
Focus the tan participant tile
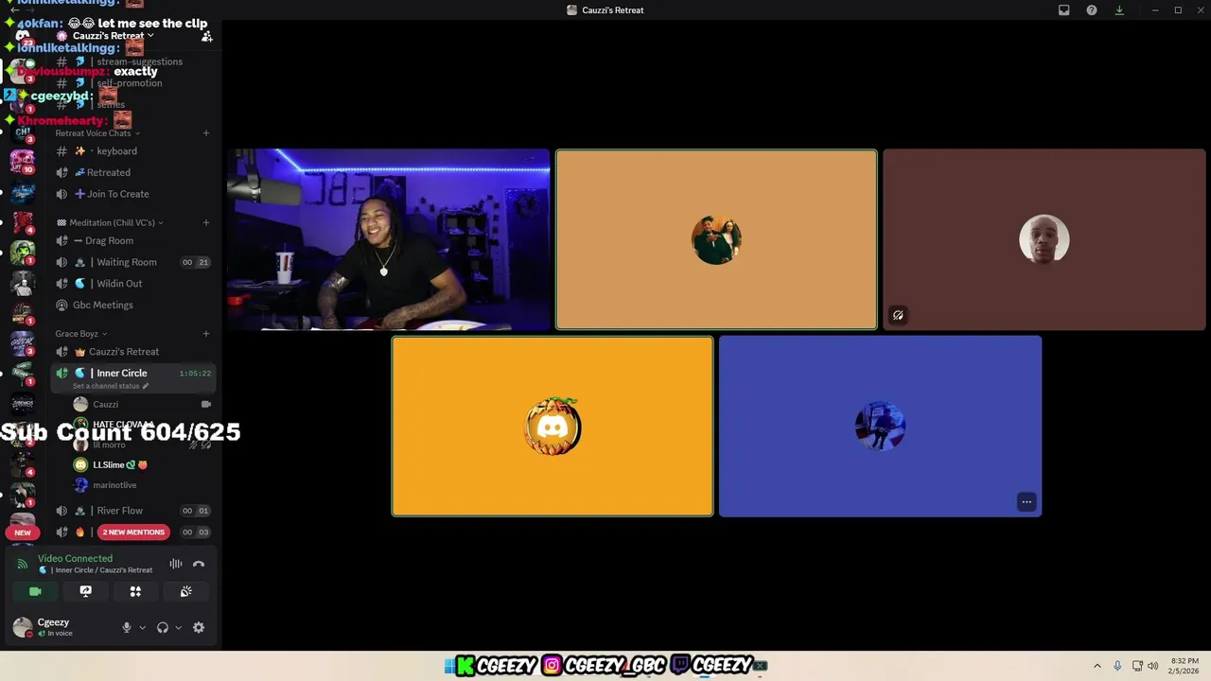(x=716, y=239)
